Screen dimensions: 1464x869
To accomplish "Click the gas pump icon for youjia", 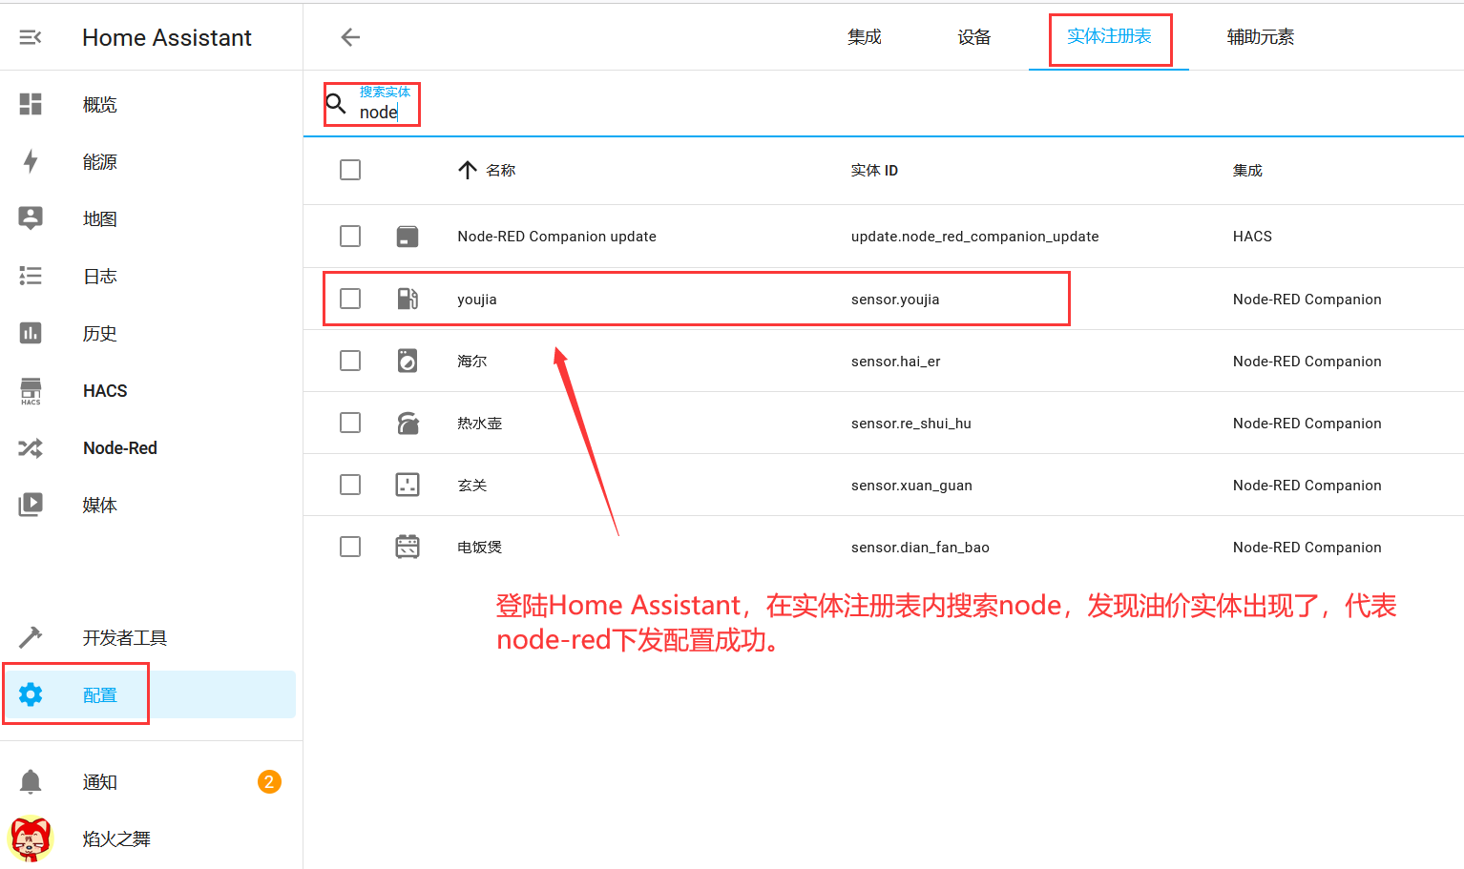I will click(x=408, y=300).
